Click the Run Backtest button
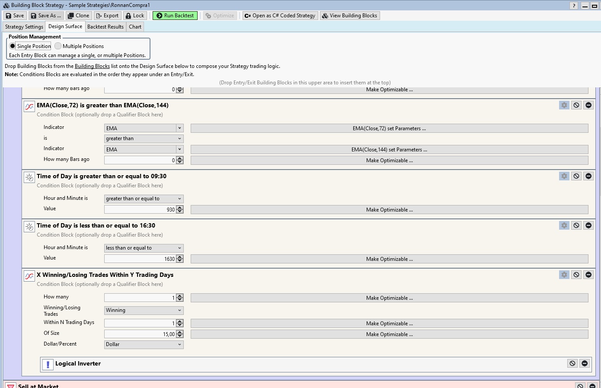 pos(175,16)
